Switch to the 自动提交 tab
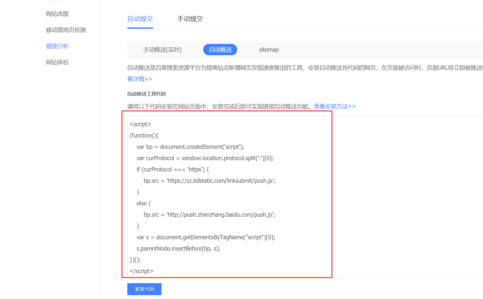This screenshot has height=299, width=483. click(140, 19)
